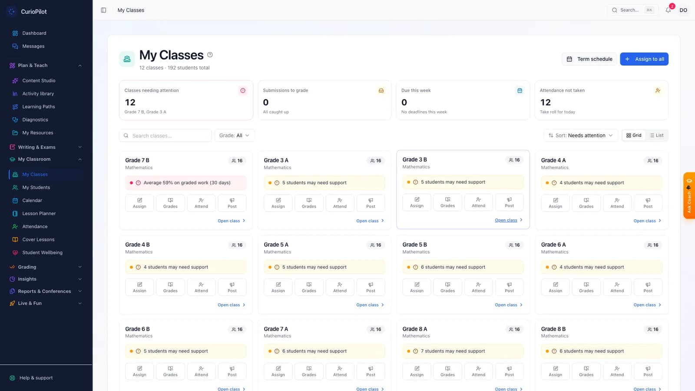The height and width of the screenshot is (391, 695).
Task: Click the DO user avatar
Action: (683, 10)
